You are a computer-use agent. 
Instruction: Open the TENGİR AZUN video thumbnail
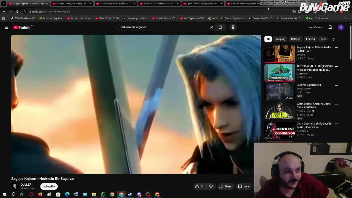[x=280, y=73]
